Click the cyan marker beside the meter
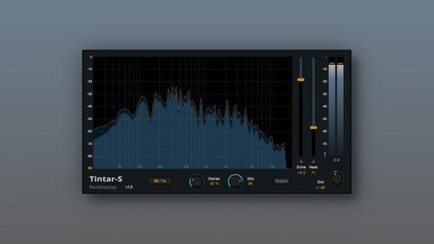The height and width of the screenshot is (244, 434). point(325,155)
